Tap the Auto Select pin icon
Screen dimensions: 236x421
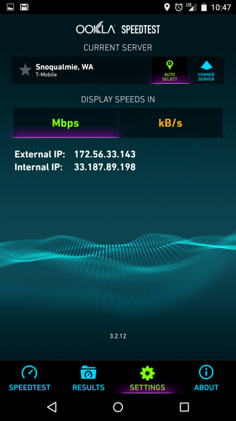170,65
